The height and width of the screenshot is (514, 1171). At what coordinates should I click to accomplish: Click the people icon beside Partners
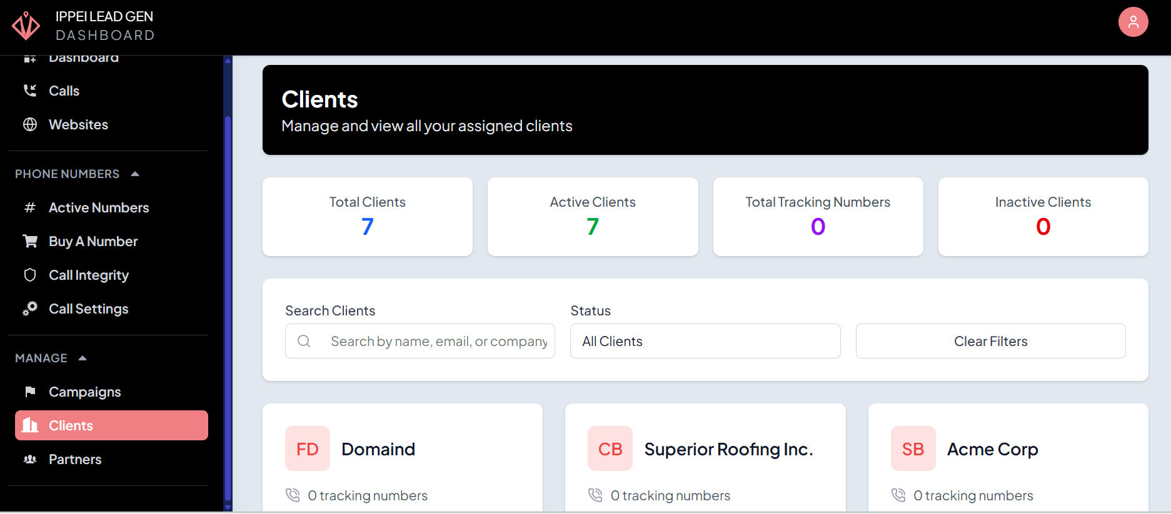(x=29, y=459)
